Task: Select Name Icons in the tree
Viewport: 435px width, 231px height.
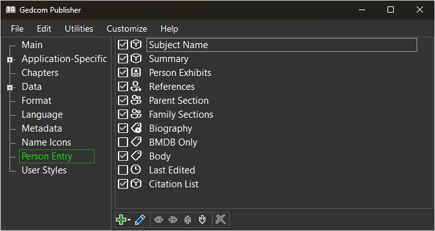Action: [46, 142]
